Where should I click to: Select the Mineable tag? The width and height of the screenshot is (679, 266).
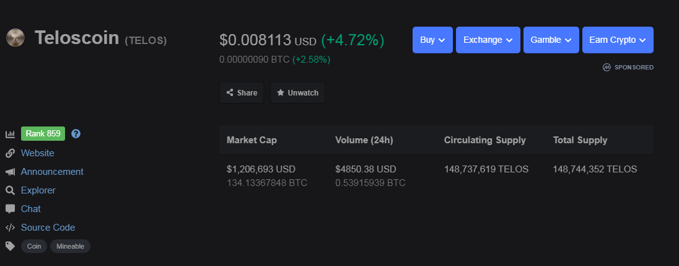[x=70, y=246]
